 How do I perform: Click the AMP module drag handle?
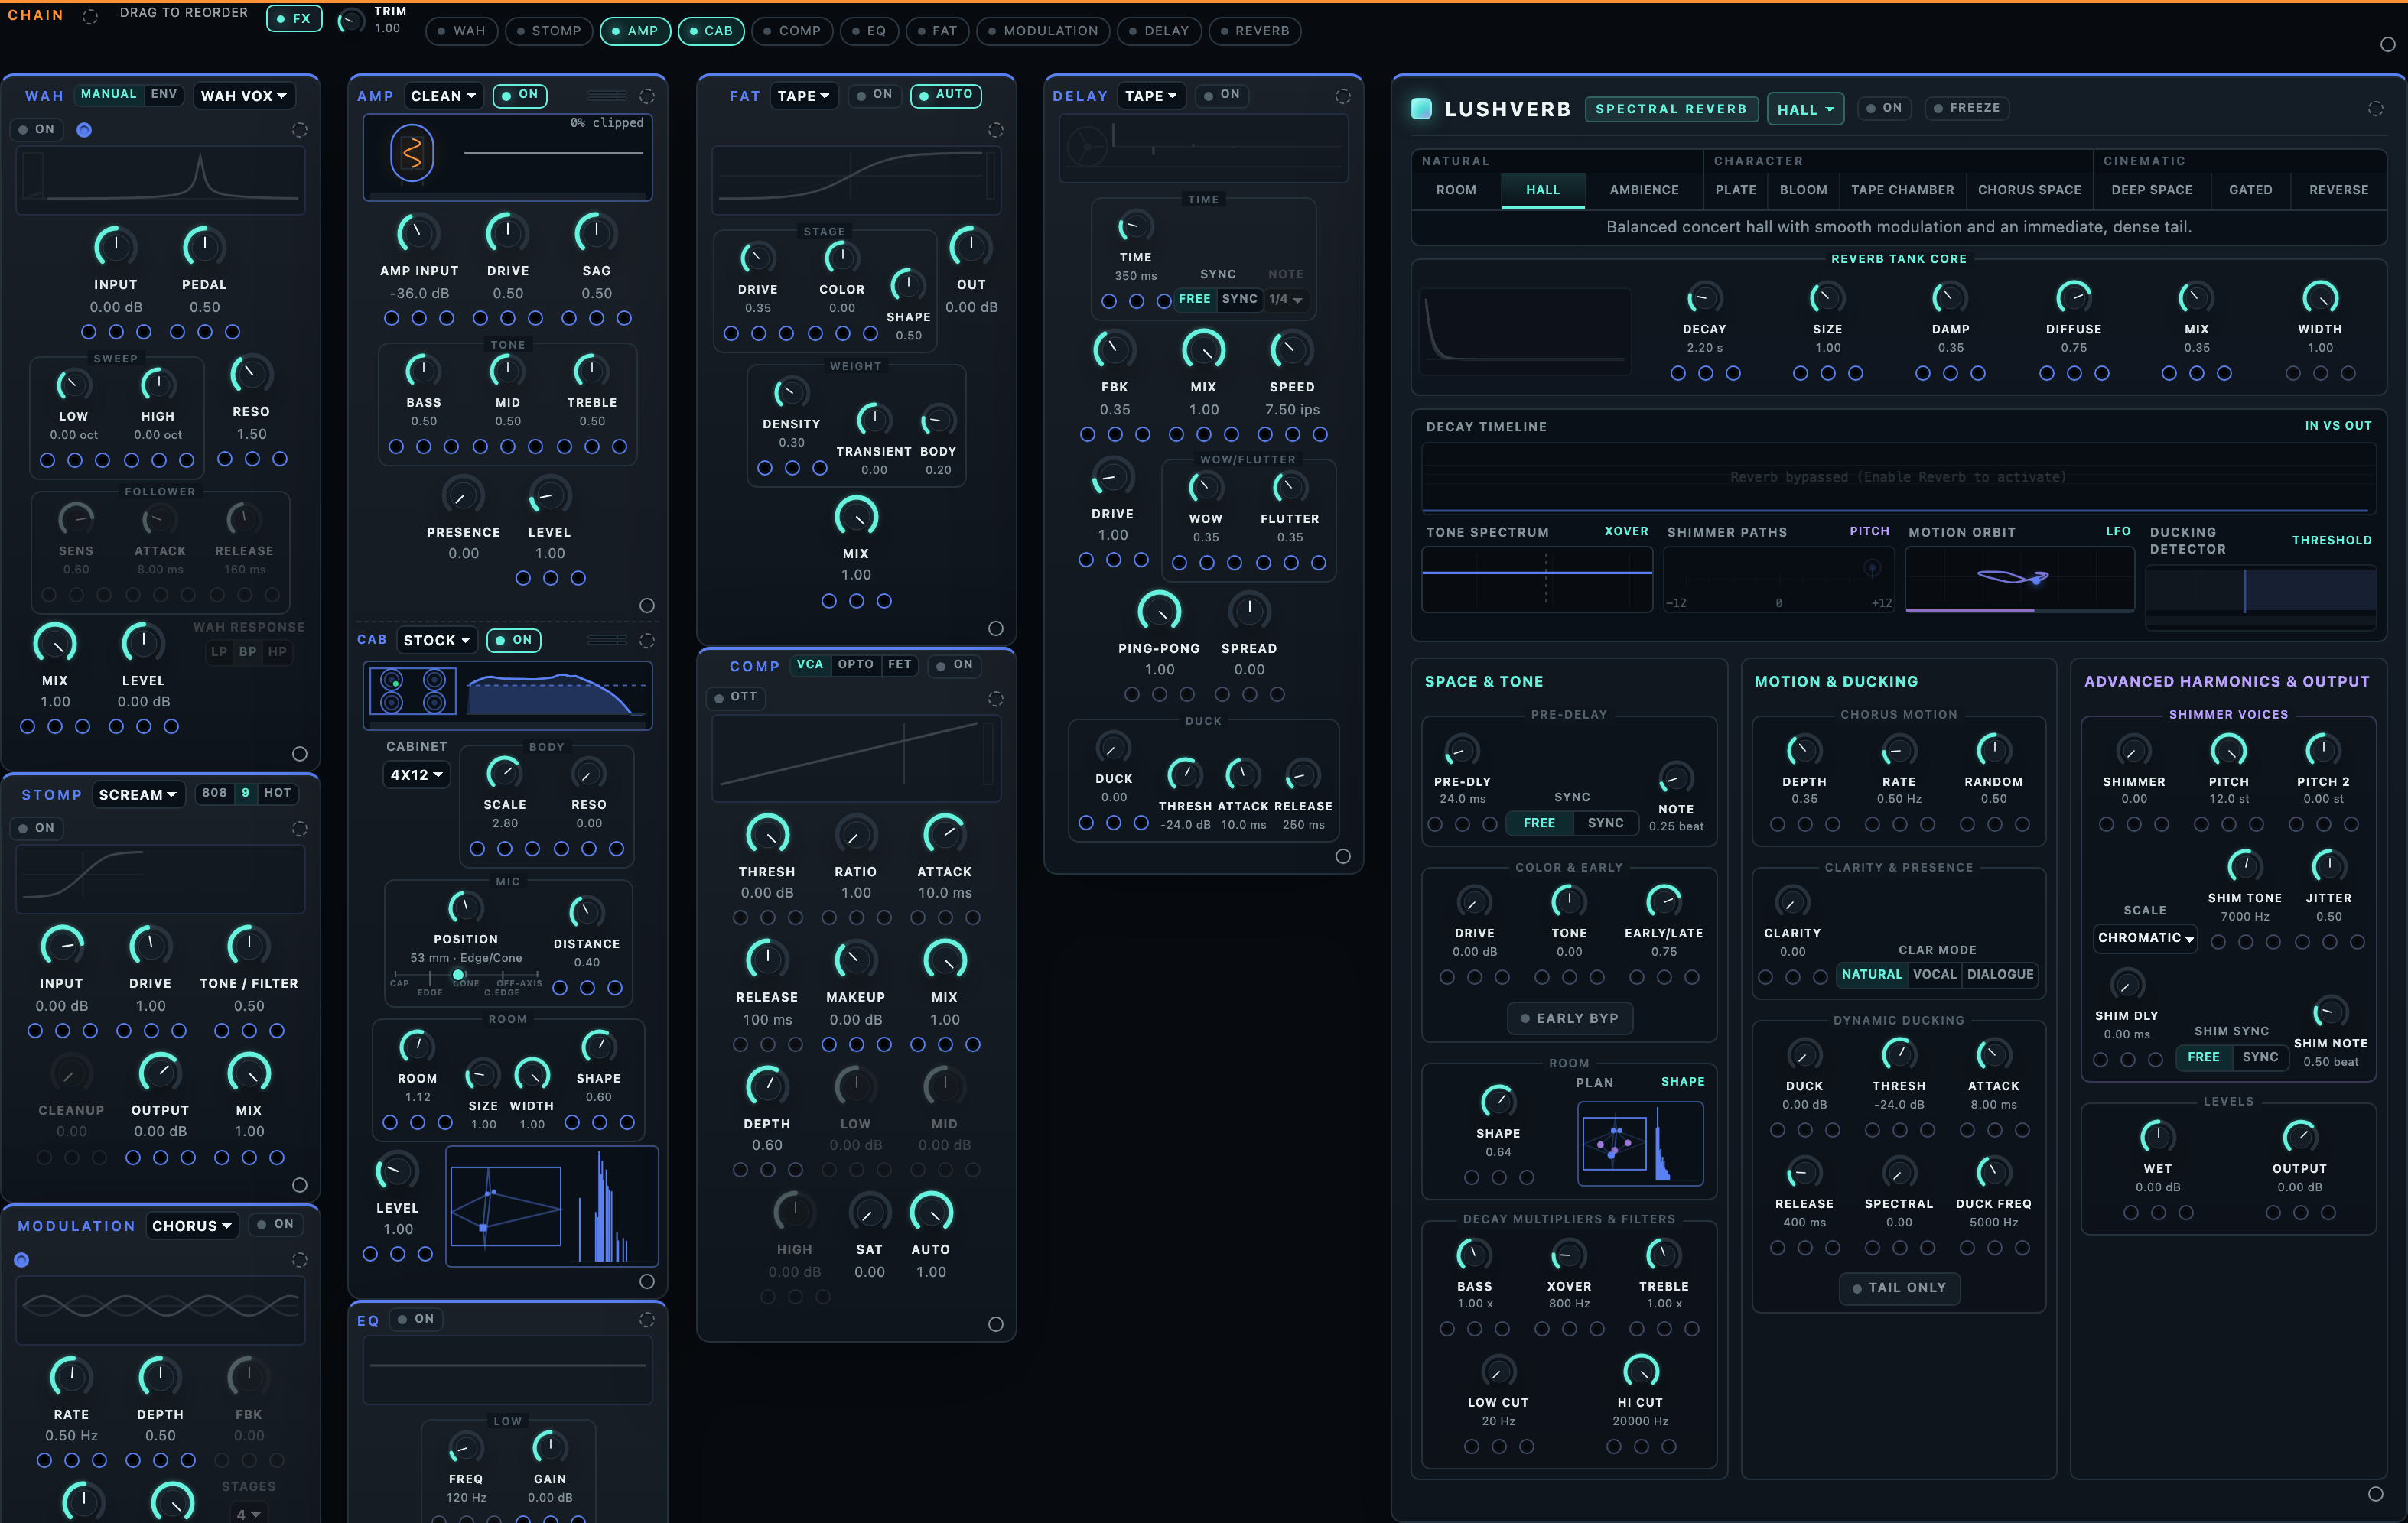(607, 96)
